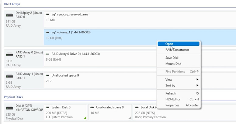
Task: Select RAID Constructor from the context menu
Action: (x=179, y=50)
